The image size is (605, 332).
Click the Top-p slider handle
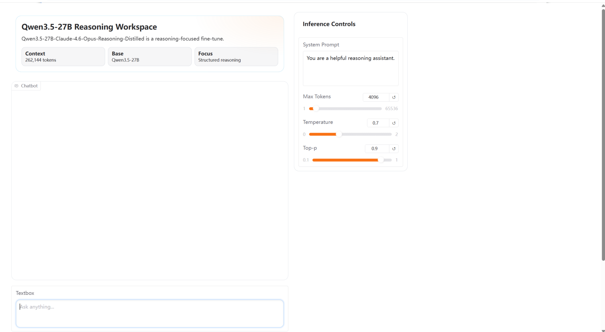coord(381,160)
